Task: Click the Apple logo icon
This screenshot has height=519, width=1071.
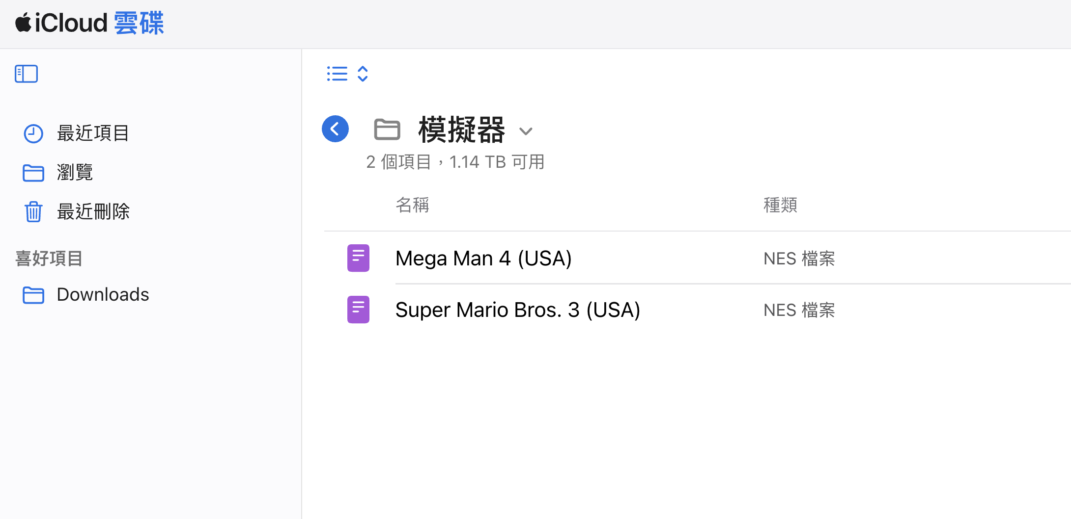Action: coord(23,23)
